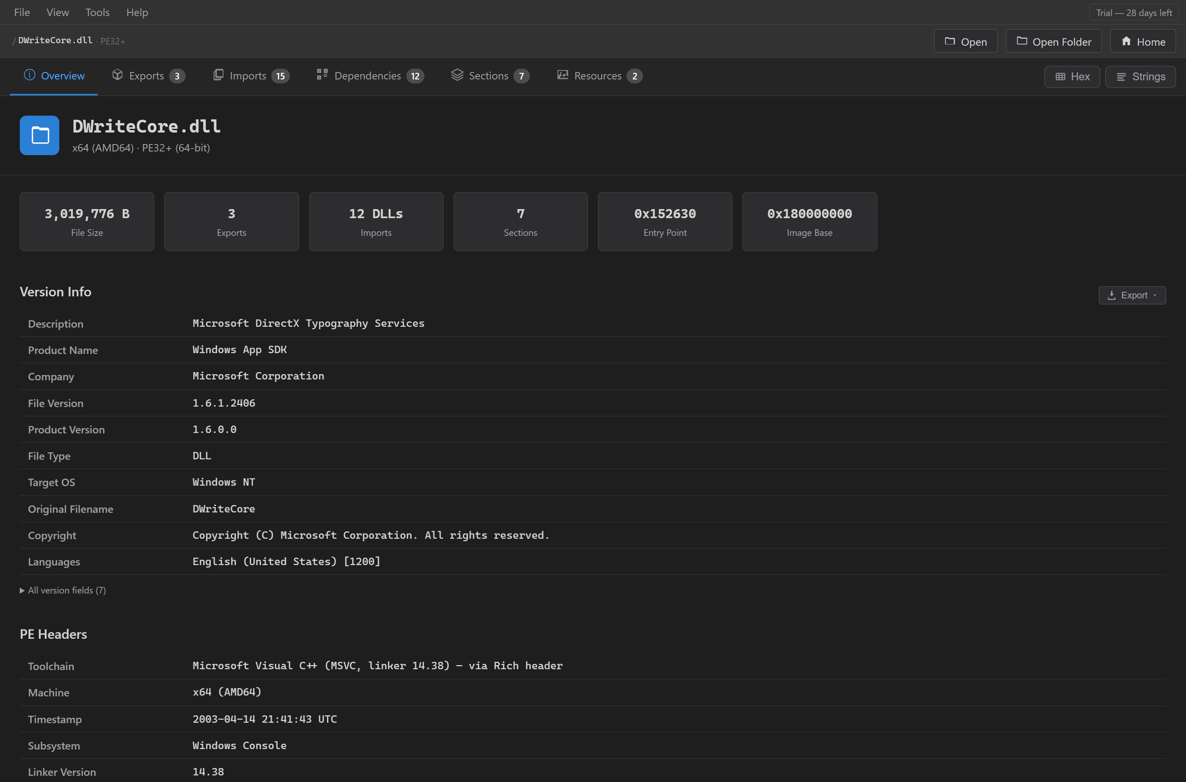Click the Linker Version value 14.38
Image resolution: width=1186 pixels, height=782 pixels.
[x=208, y=772]
